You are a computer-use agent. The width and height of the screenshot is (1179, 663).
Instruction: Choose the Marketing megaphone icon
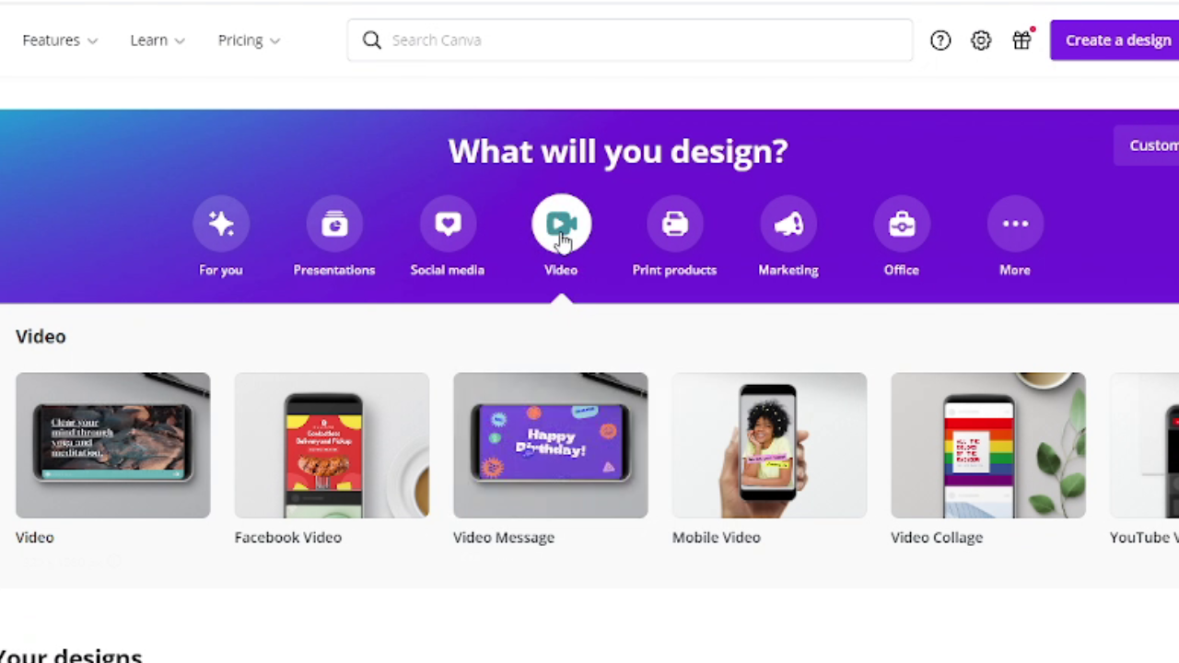click(x=788, y=224)
